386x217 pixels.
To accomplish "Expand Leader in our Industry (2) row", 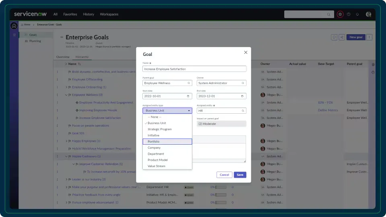I will 66,179.
